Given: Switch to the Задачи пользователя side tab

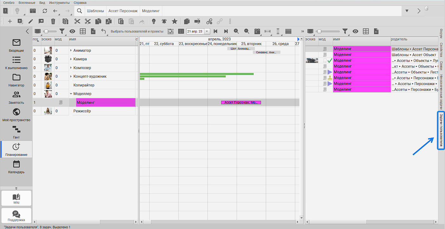Looking at the screenshot, I should 441,130.
